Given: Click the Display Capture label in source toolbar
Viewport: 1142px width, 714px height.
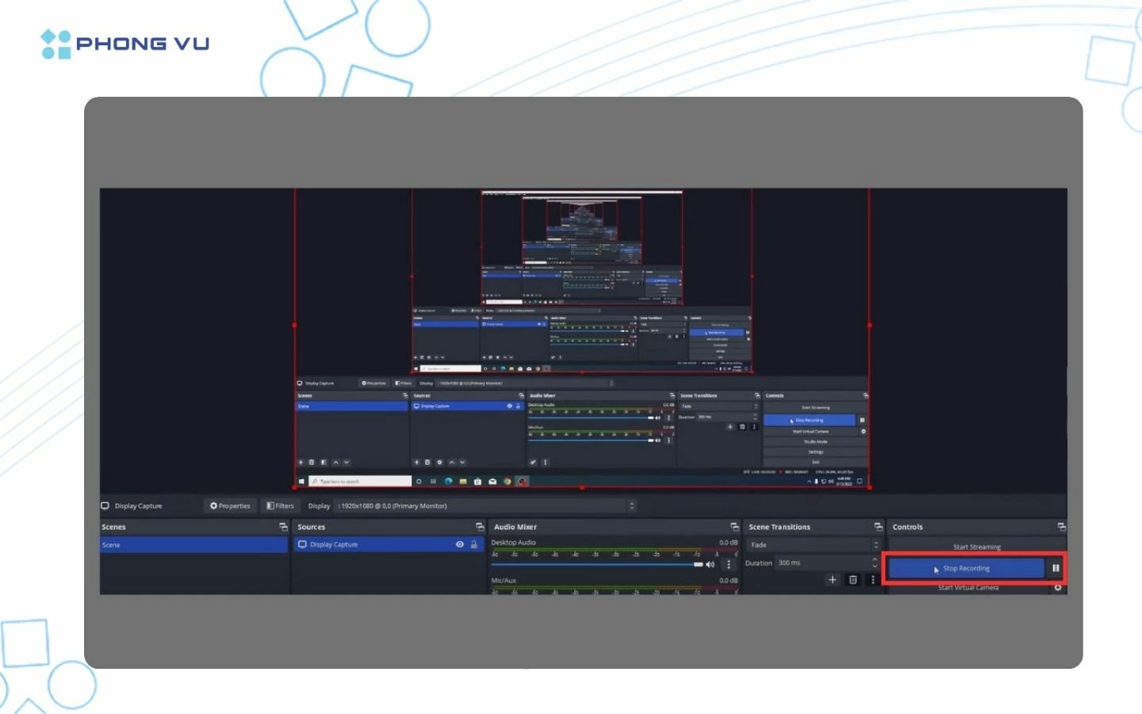Looking at the screenshot, I should [138, 506].
